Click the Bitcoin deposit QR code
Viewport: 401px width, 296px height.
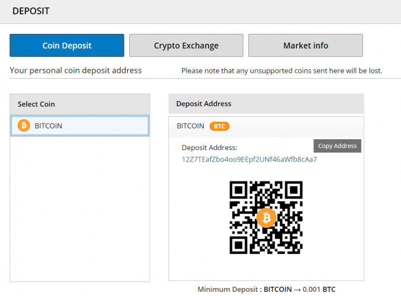click(266, 217)
